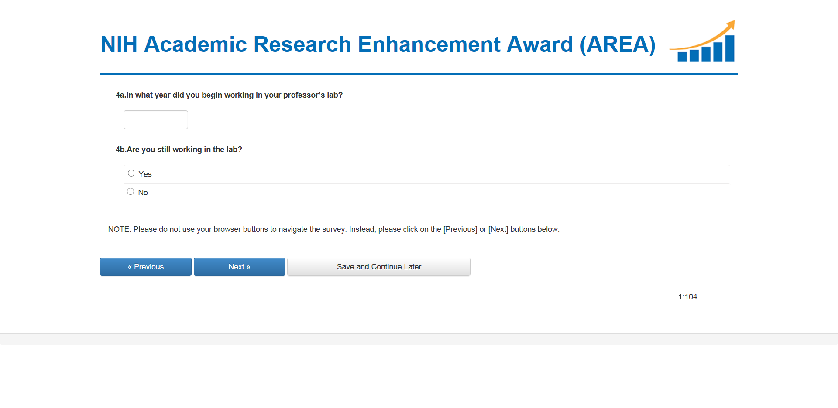This screenshot has height=408, width=838.
Task: Click the question 4b "still working" text
Action: [179, 150]
